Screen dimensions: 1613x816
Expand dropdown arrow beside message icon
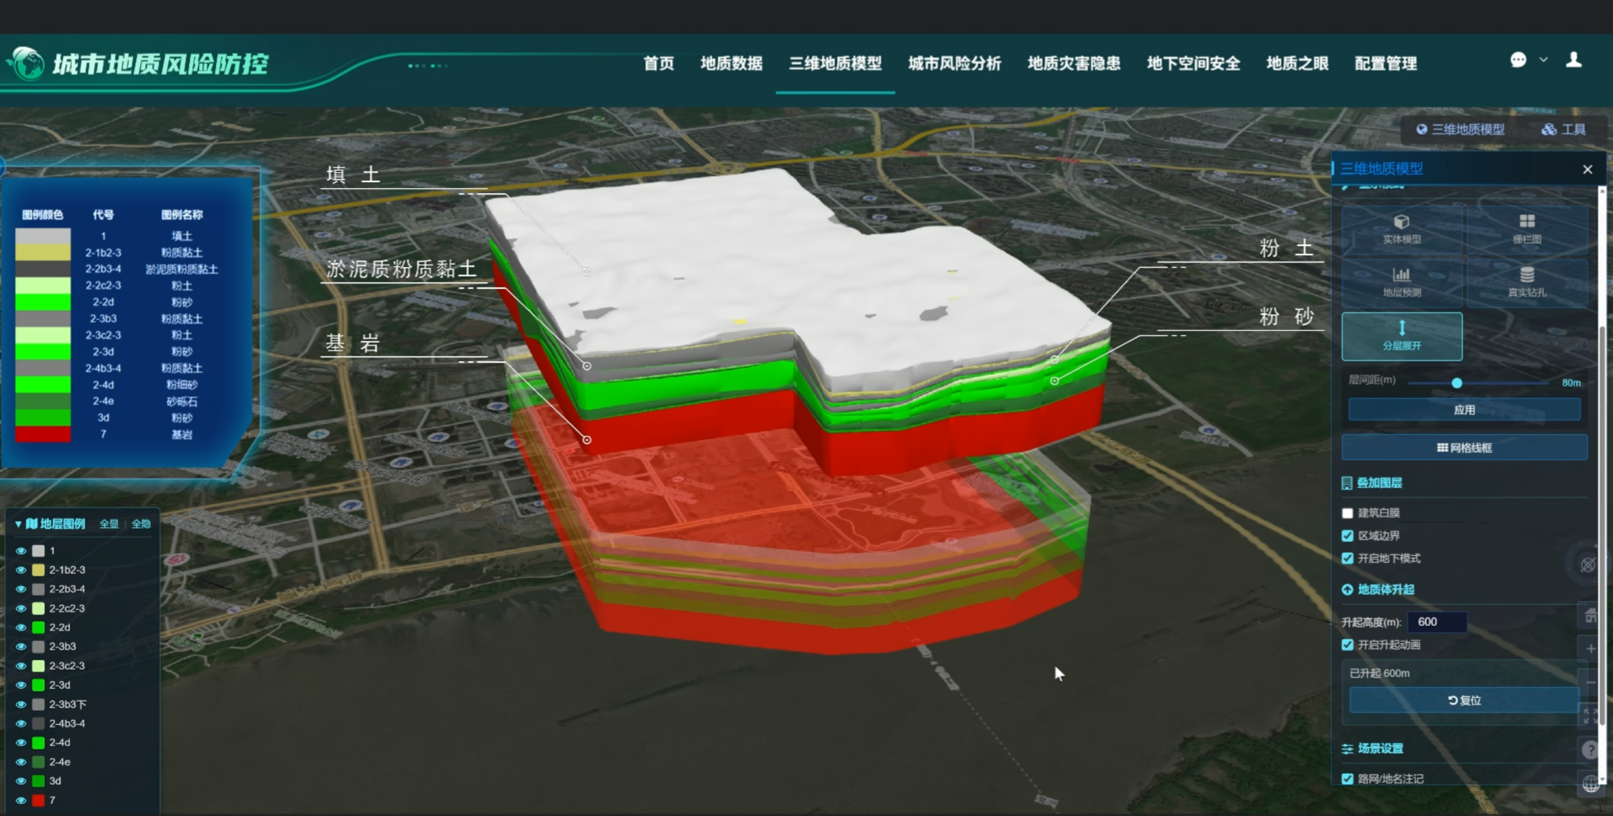click(1544, 60)
